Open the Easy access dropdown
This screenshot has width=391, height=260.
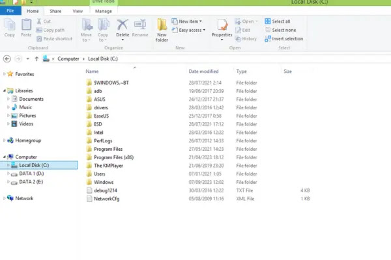point(191,30)
